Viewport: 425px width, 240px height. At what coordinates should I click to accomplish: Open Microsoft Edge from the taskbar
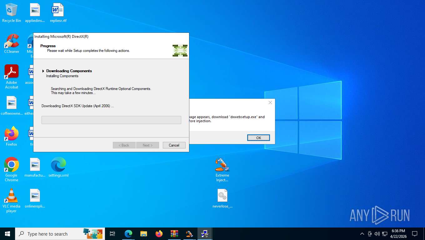[x=128, y=234]
